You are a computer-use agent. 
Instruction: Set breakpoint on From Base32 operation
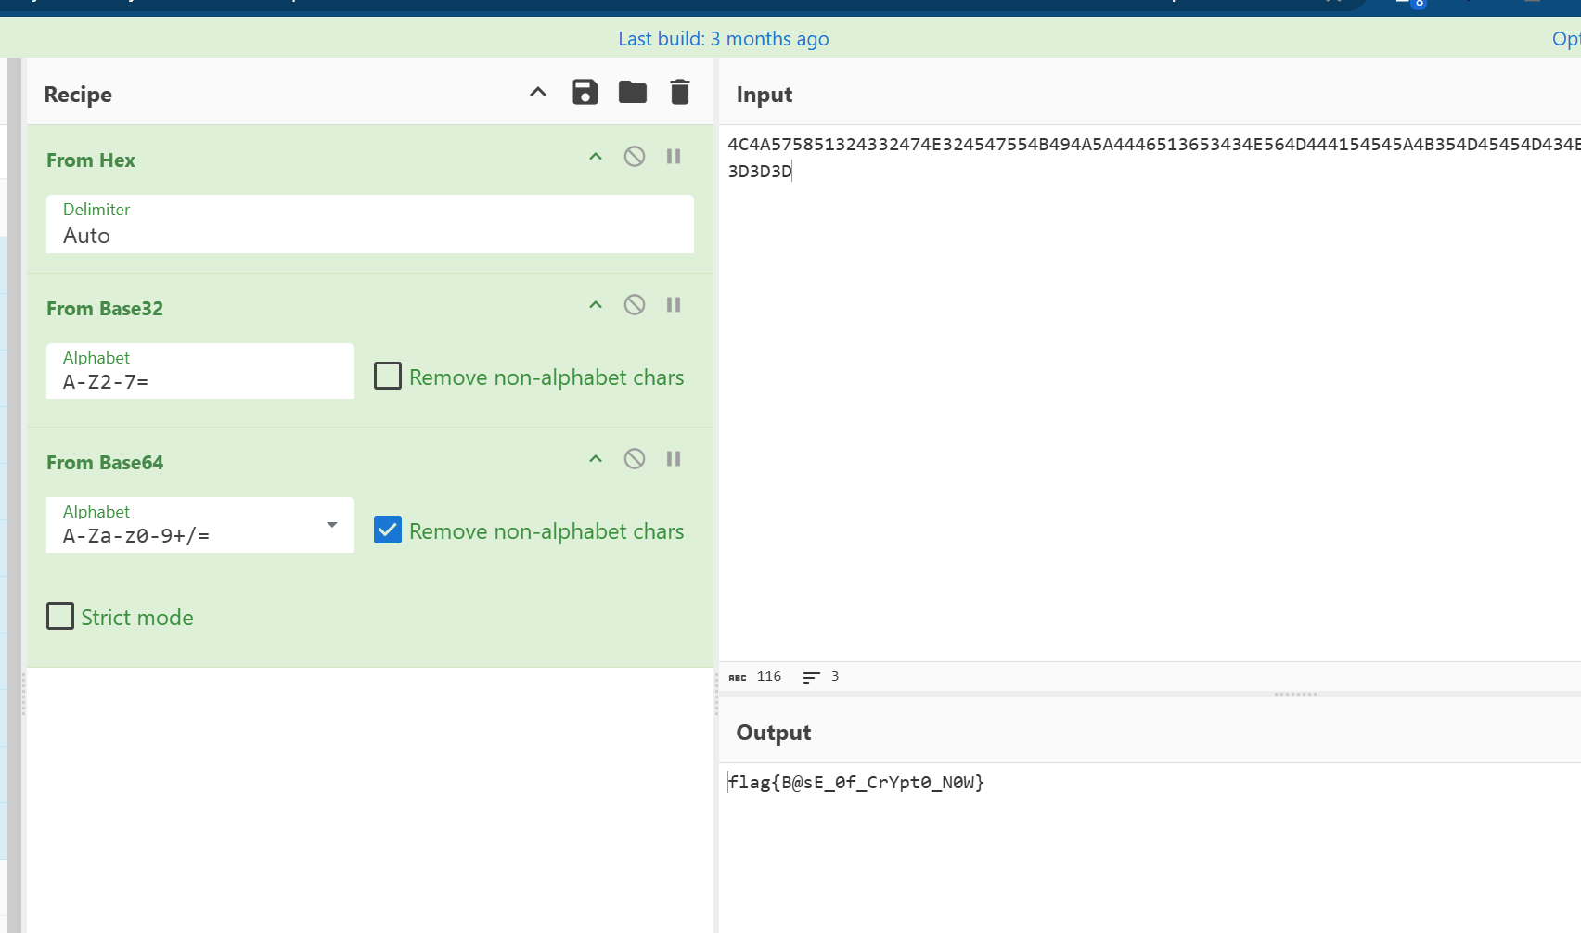tap(674, 305)
